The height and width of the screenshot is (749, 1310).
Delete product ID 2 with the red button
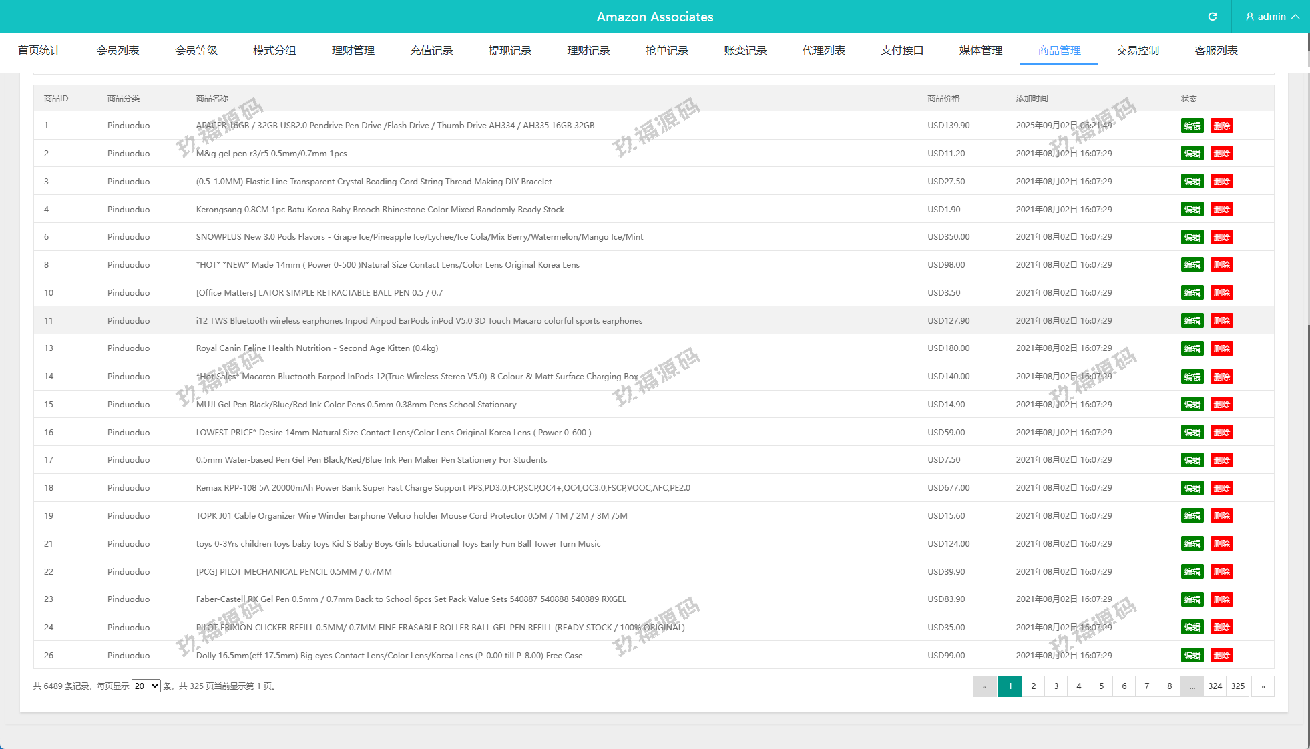(1221, 154)
